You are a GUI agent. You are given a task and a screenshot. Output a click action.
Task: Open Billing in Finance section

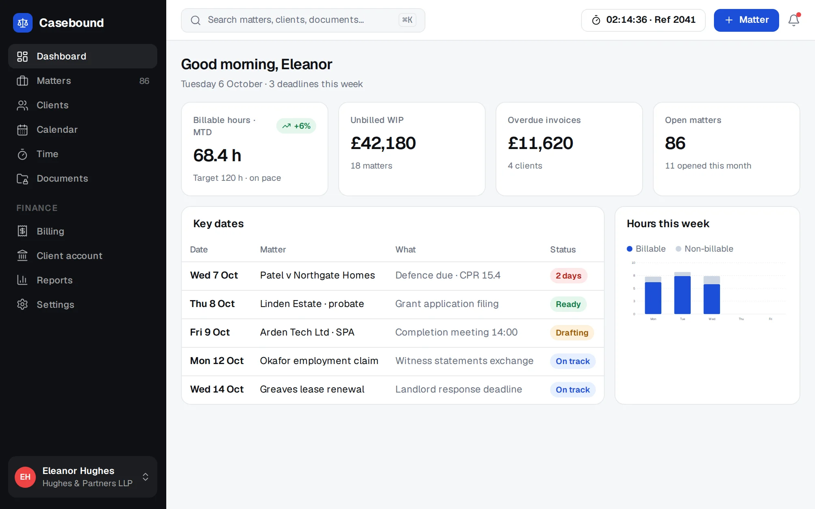[x=83, y=231]
